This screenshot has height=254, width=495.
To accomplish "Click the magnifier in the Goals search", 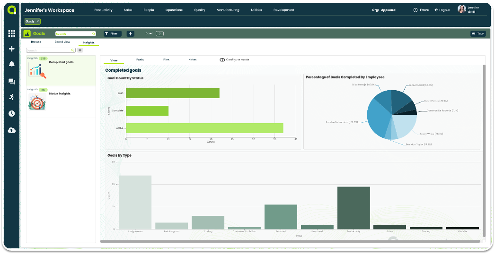I will click(x=93, y=34).
